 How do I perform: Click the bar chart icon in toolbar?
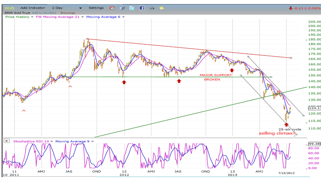122,8
